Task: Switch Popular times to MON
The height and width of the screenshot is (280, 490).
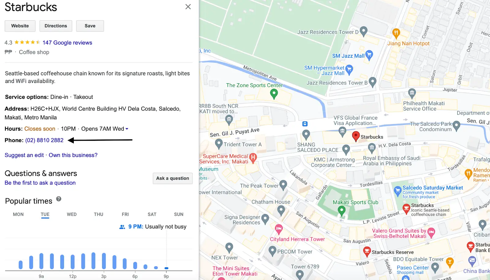Action: [x=18, y=215]
